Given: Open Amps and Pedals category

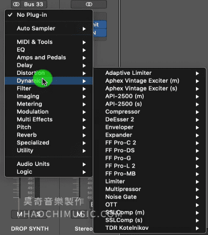Looking at the screenshot, I should point(49,58).
